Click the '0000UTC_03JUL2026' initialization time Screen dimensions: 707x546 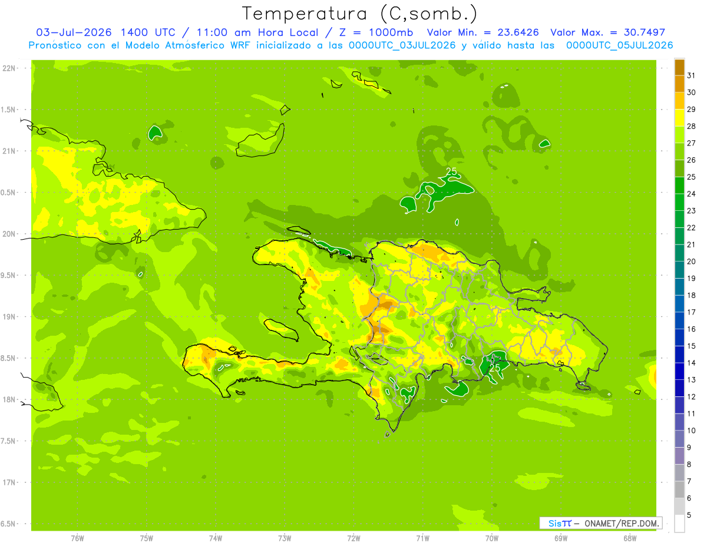click(402, 45)
